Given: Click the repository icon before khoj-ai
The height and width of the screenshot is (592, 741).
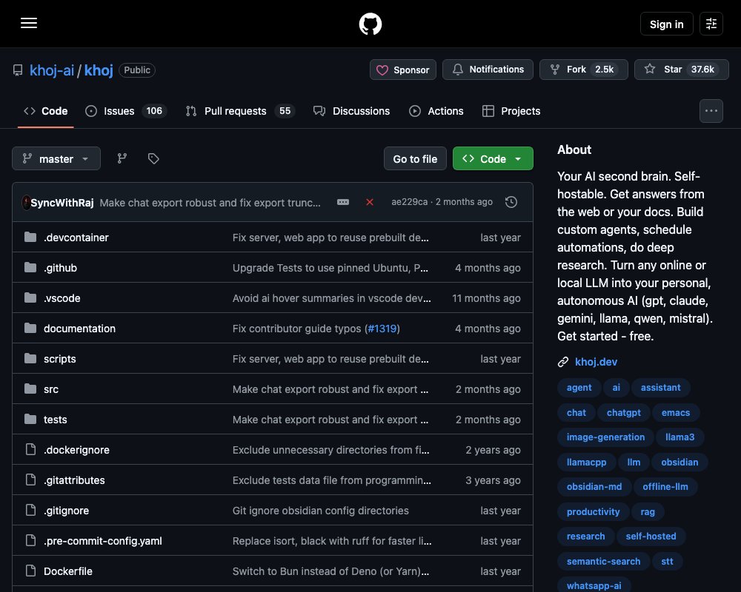Looking at the screenshot, I should point(18,70).
